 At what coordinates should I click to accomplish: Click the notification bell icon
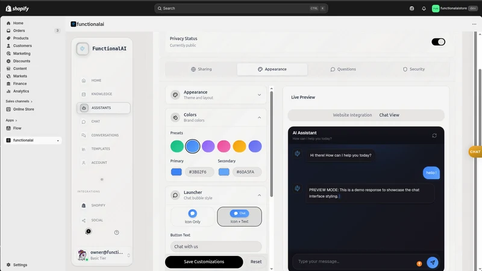pos(424,8)
